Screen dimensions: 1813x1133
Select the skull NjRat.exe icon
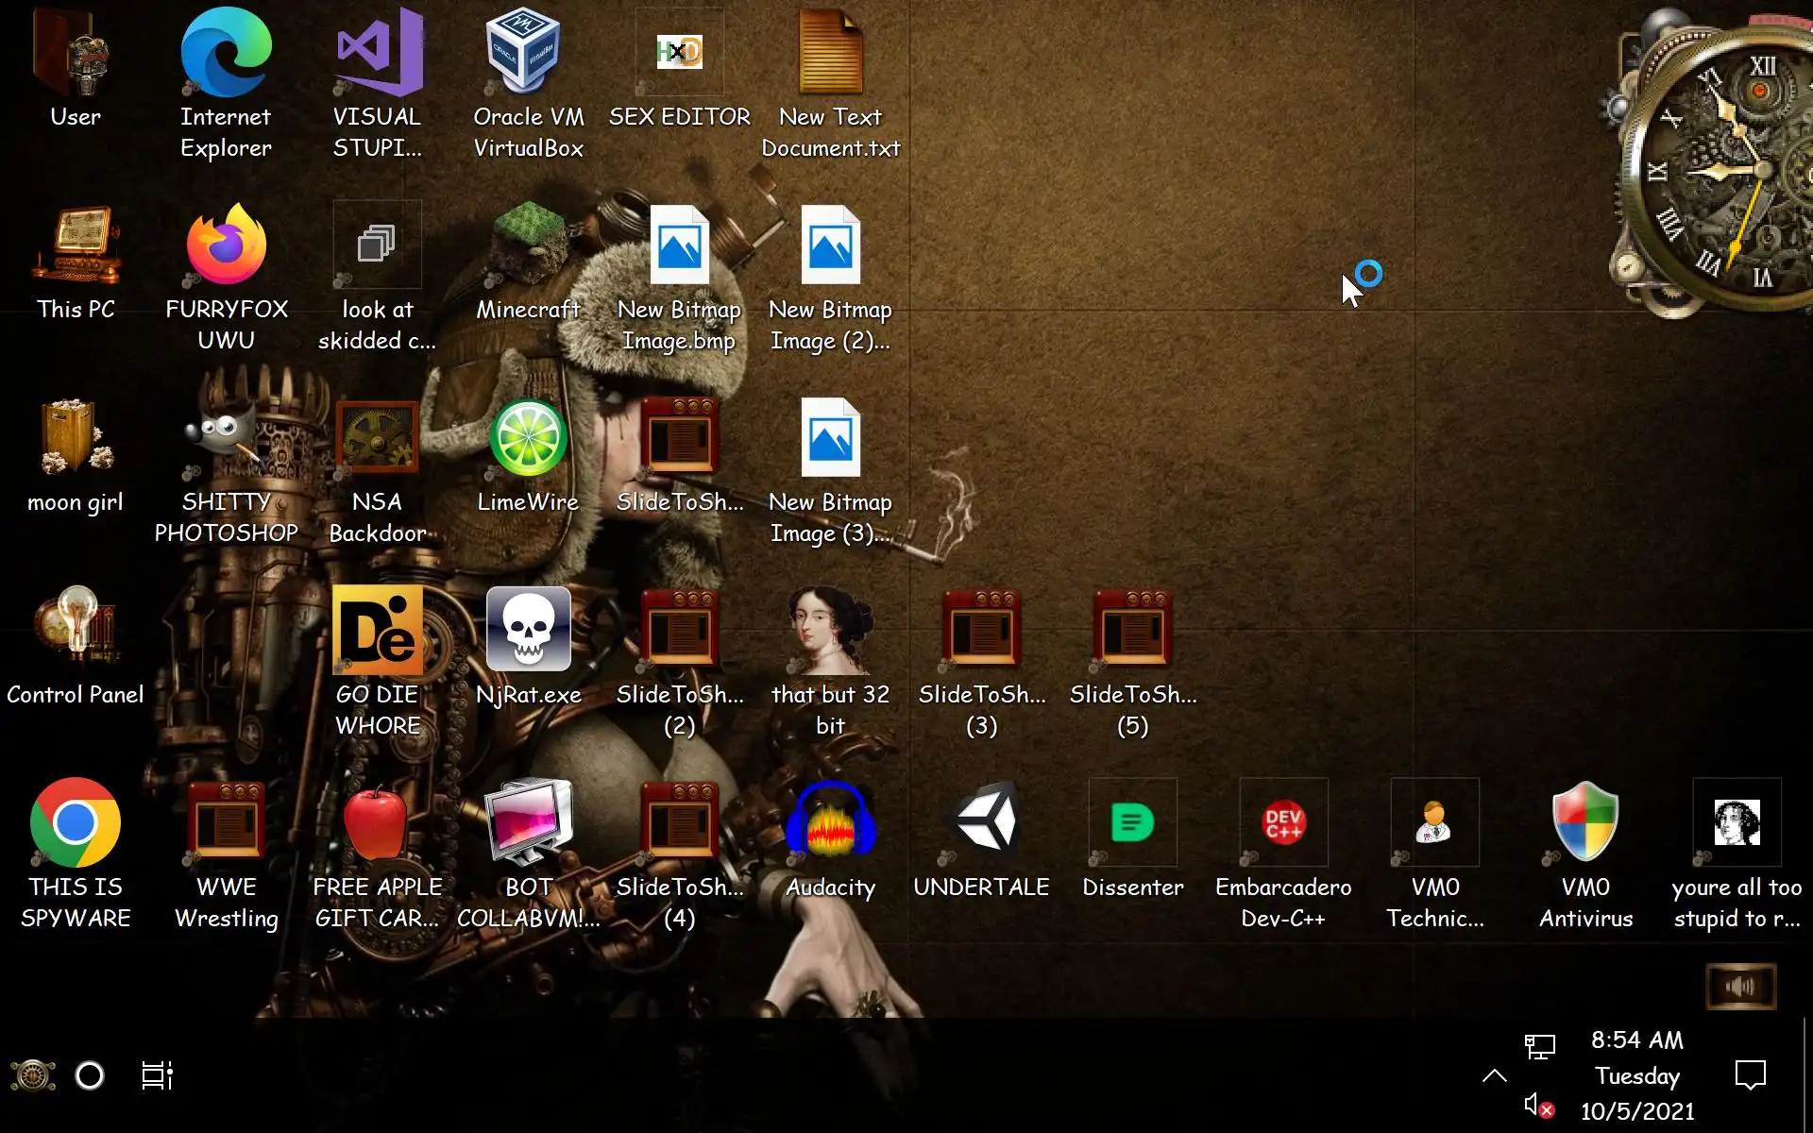click(x=528, y=630)
